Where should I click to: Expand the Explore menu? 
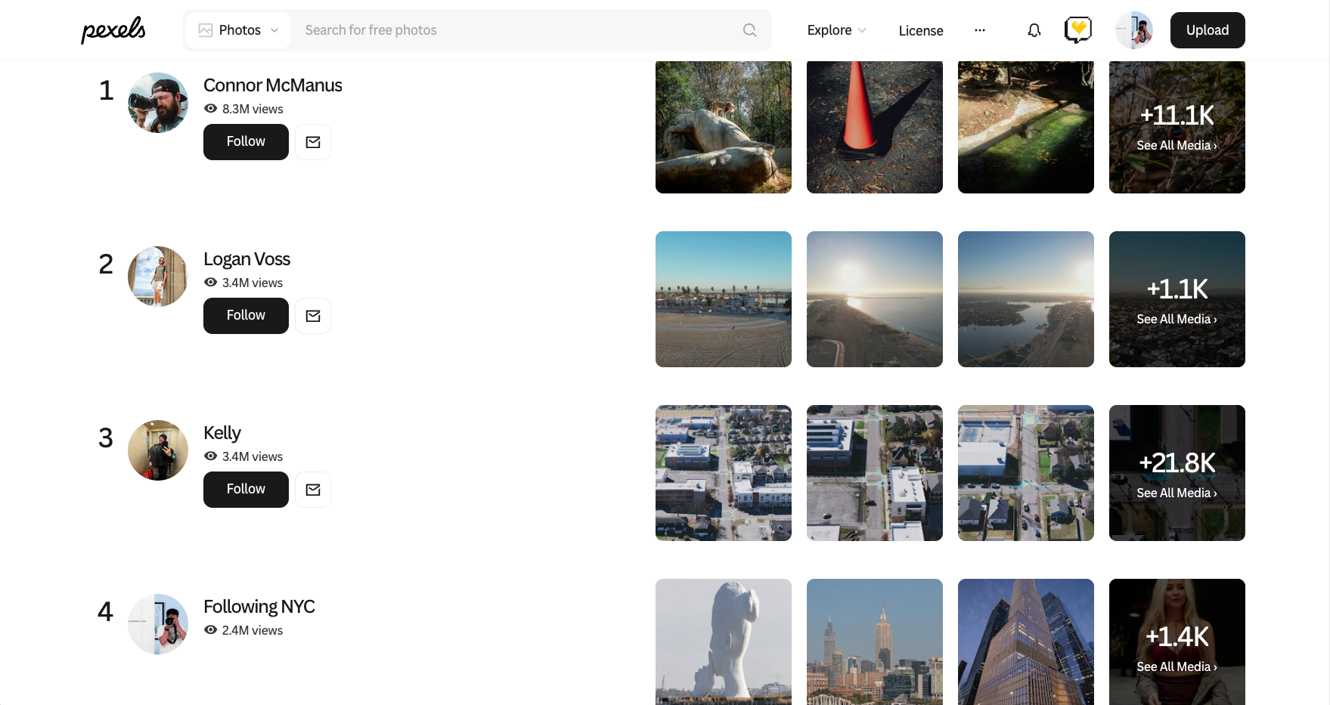pyautogui.click(x=836, y=30)
